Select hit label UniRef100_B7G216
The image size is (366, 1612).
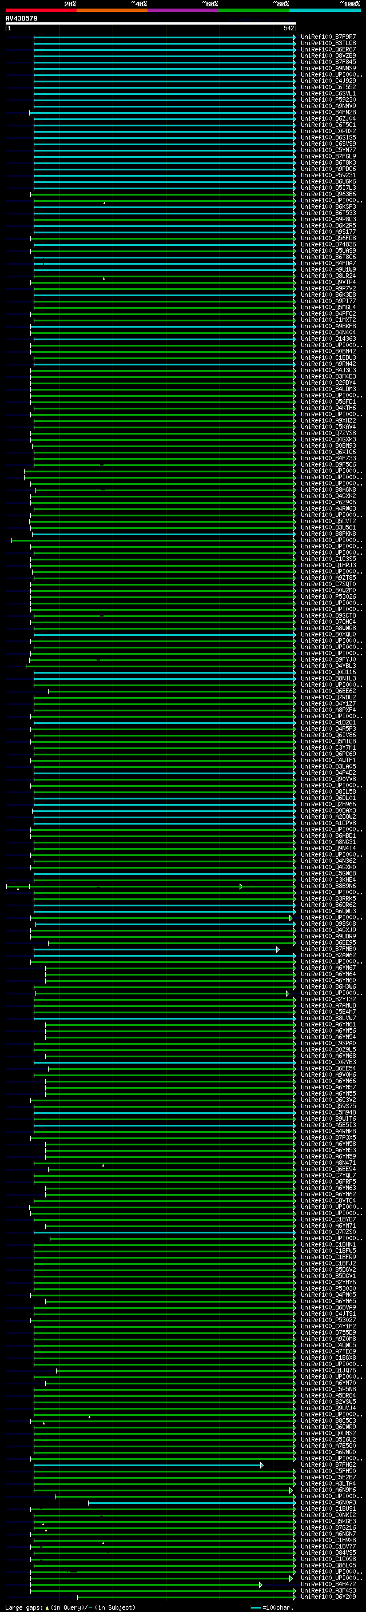328,1527
